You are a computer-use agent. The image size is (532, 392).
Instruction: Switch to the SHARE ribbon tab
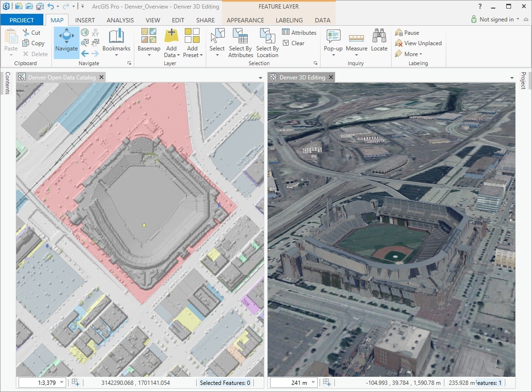[205, 20]
